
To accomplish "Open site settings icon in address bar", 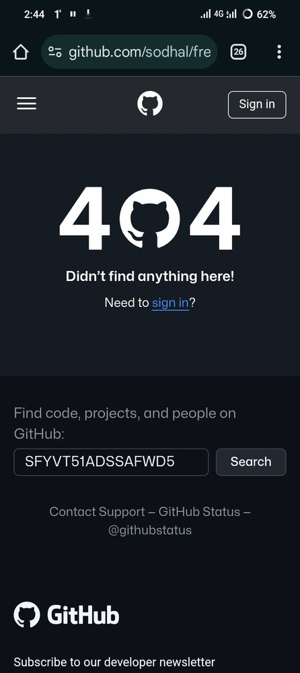I will click(x=55, y=53).
